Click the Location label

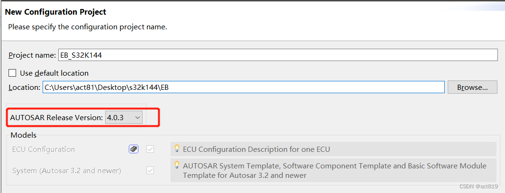coord(24,87)
